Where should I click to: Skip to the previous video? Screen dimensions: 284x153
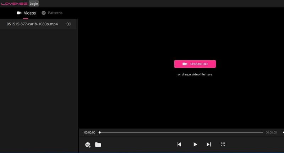179,144
